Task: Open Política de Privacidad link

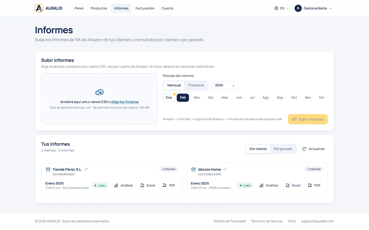Action: point(230,221)
